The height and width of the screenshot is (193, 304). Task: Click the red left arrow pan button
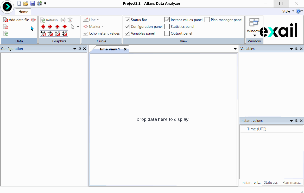(43, 27)
